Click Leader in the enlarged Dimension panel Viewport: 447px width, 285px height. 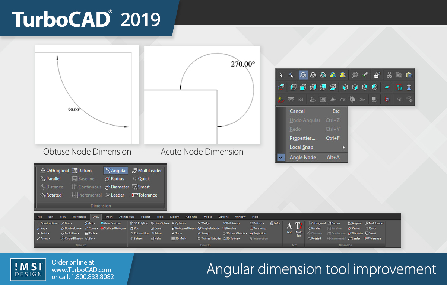(115, 195)
